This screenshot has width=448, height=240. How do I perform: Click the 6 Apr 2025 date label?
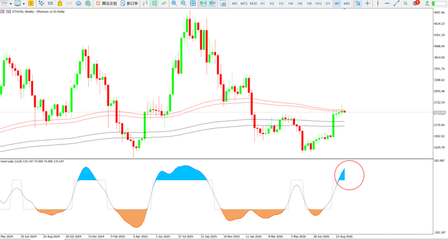pyautogui.click(x=140, y=237)
